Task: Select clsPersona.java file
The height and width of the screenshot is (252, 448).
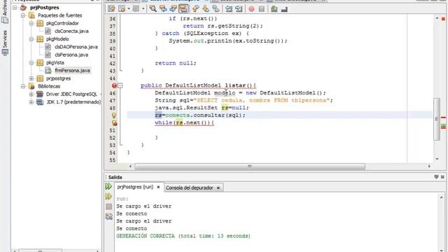Action: [x=71, y=55]
